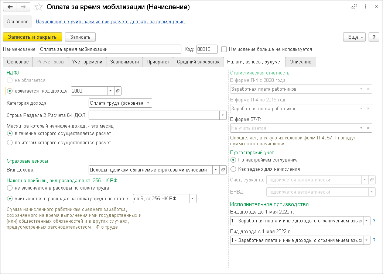The height and width of the screenshot is (274, 383).
Task: Open the Описание tab
Action: (x=300, y=62)
